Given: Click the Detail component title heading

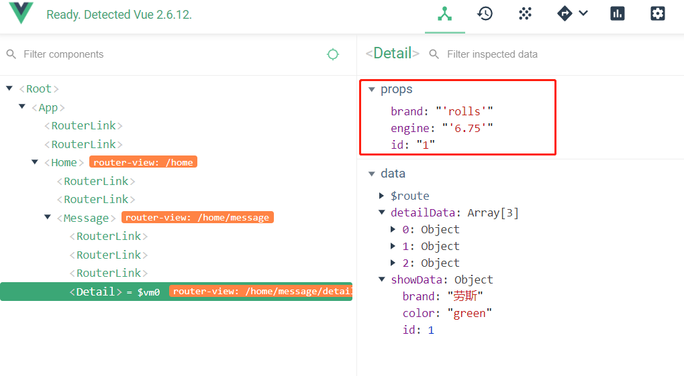Looking at the screenshot, I should point(392,53).
